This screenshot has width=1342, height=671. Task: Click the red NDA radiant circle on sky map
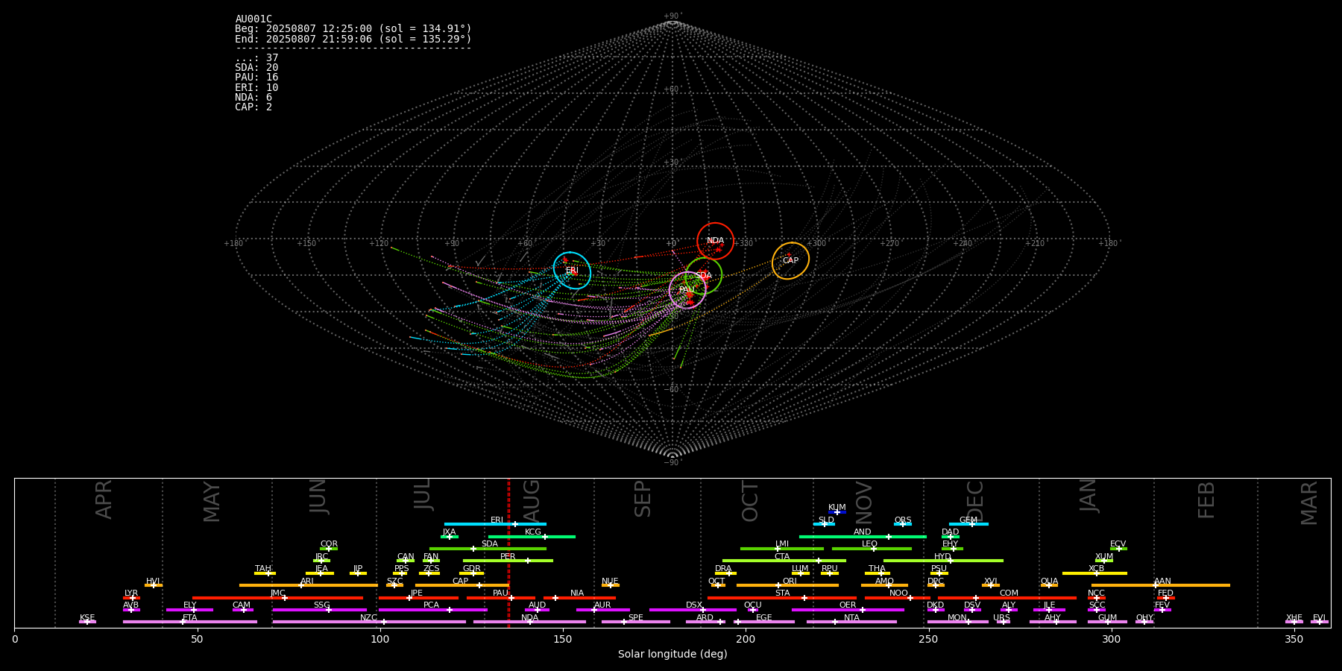pyautogui.click(x=715, y=241)
